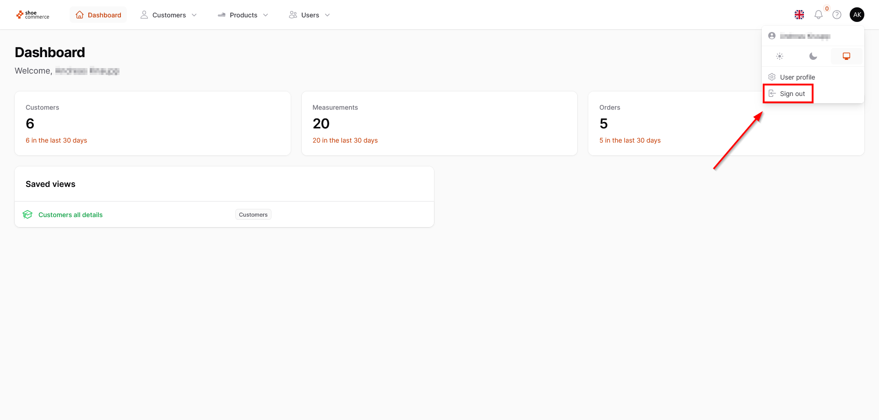Open the language flag selector

click(x=799, y=15)
